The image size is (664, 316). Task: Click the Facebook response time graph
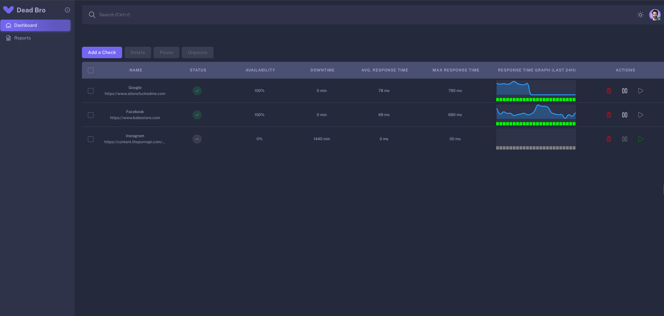[535, 115]
